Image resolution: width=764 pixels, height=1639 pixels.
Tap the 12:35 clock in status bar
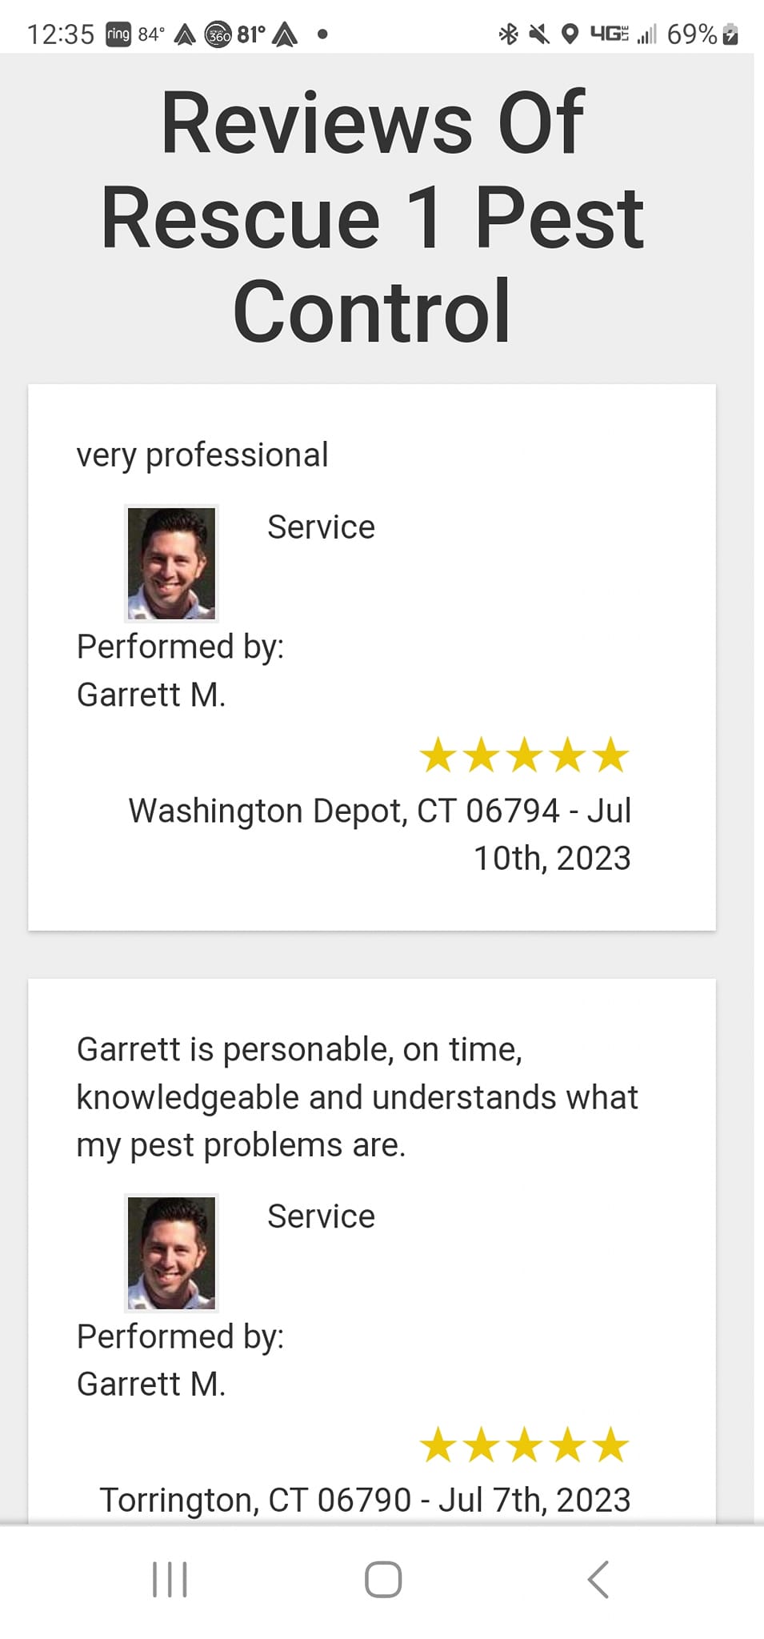pyautogui.click(x=61, y=34)
